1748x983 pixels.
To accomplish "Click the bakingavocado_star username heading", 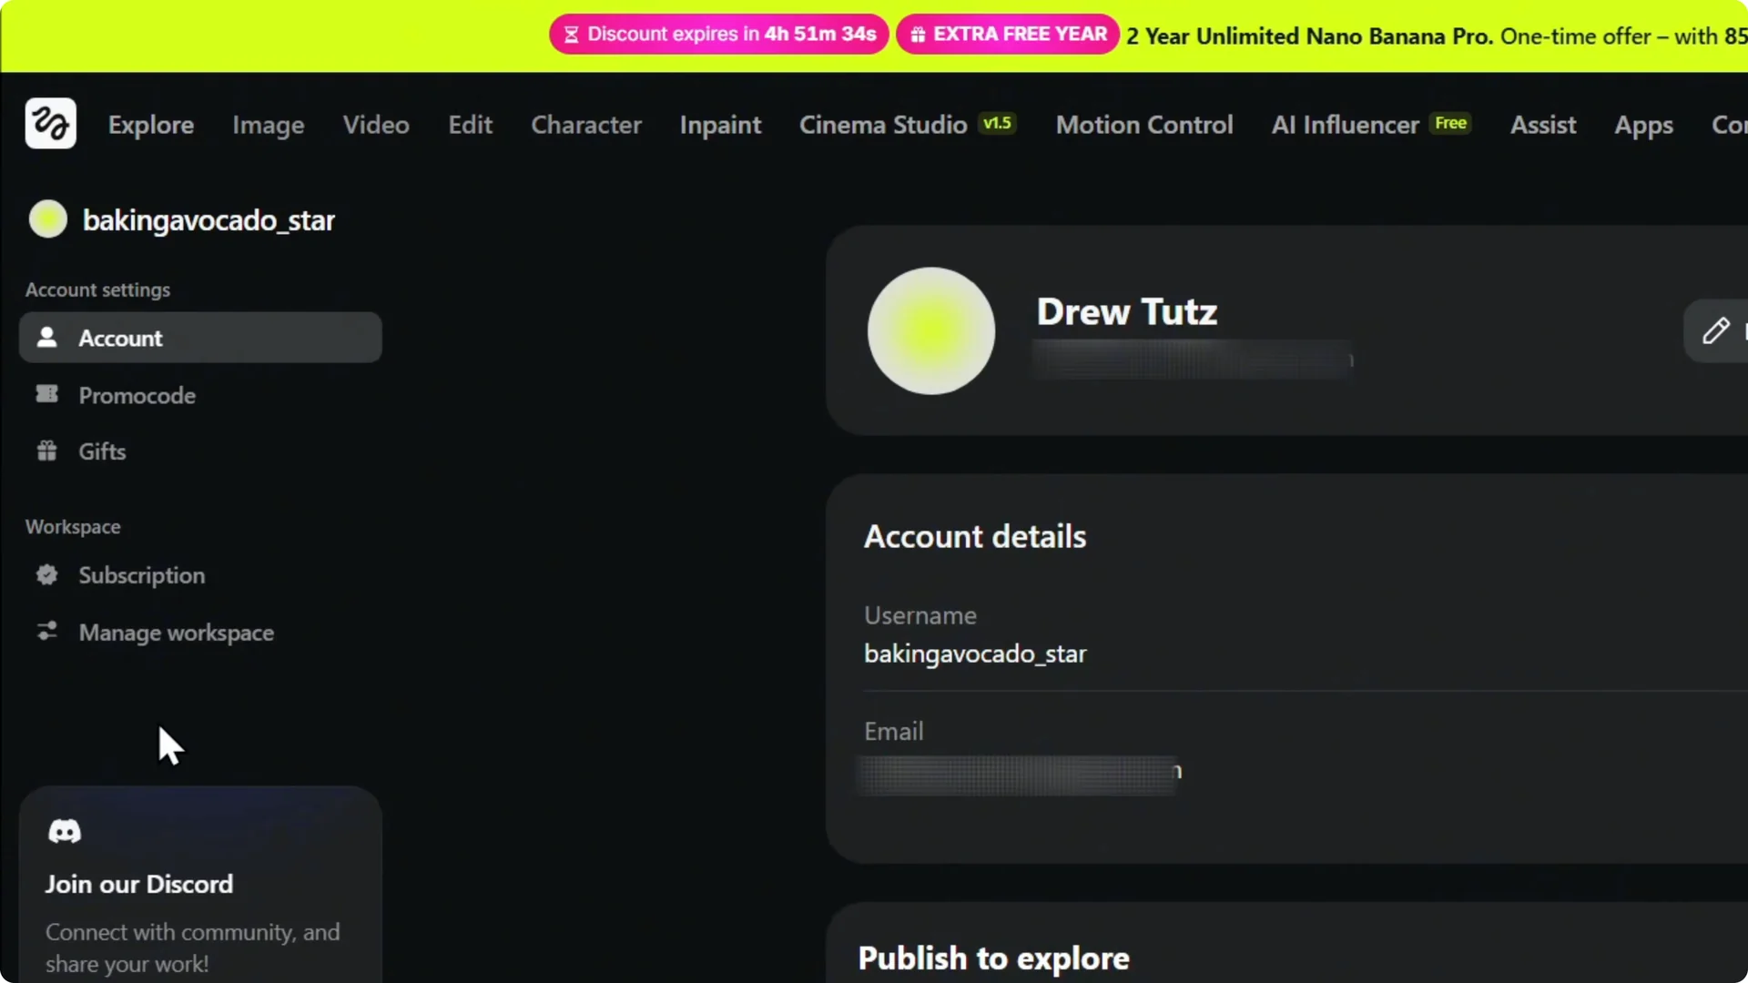I will (208, 219).
